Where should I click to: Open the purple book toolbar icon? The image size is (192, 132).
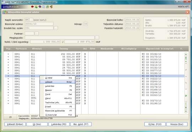pyautogui.click(x=40, y=7)
